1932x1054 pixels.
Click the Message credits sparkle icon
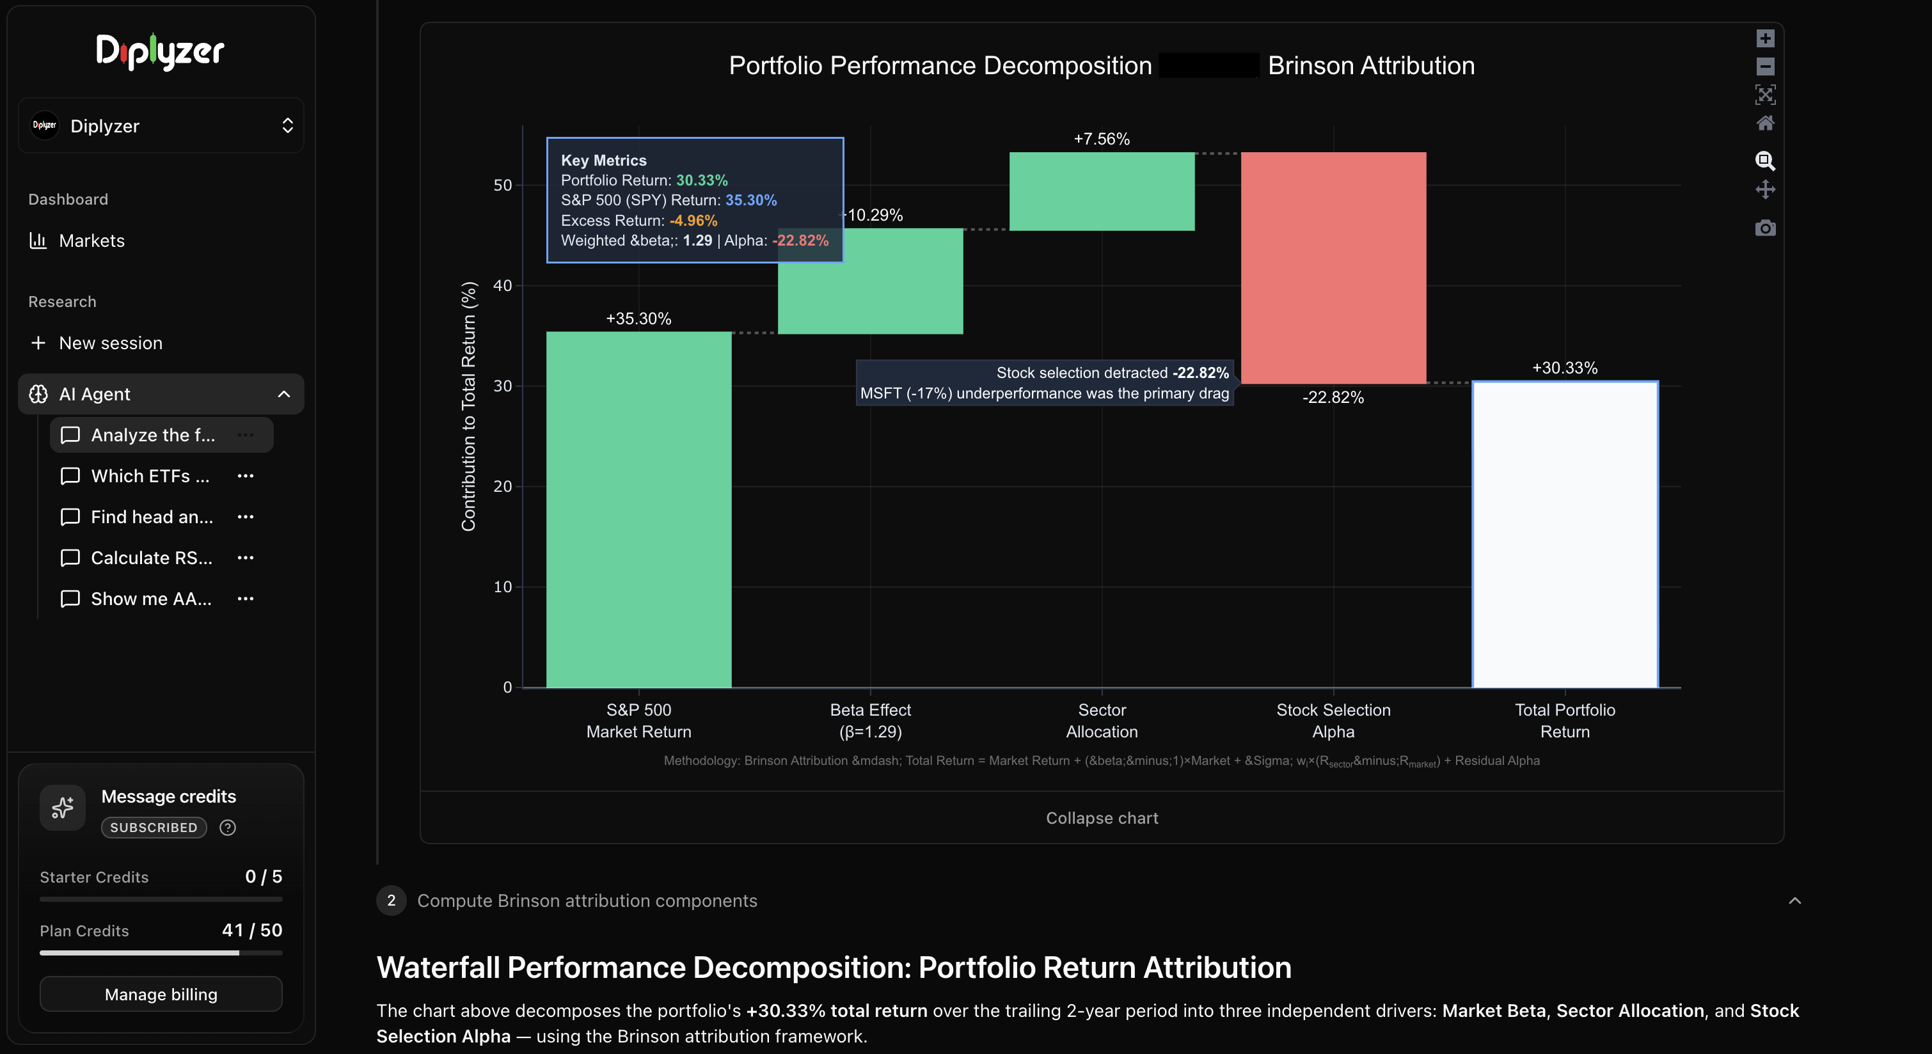pos(62,807)
